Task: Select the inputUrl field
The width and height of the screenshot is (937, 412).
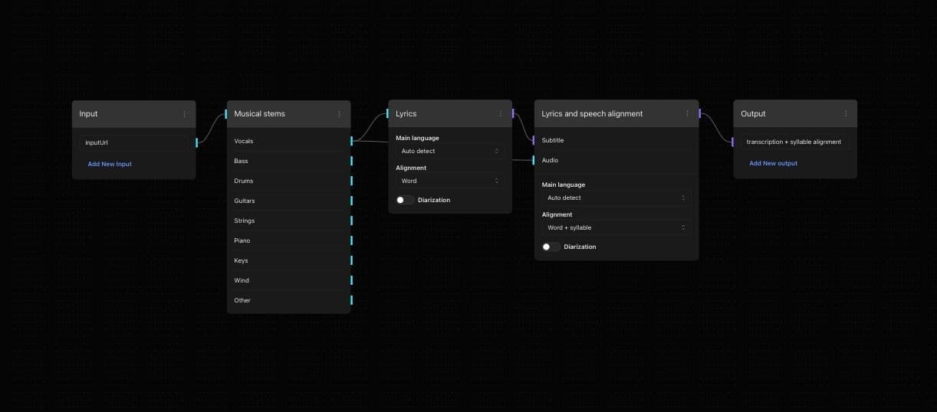Action: coord(133,142)
